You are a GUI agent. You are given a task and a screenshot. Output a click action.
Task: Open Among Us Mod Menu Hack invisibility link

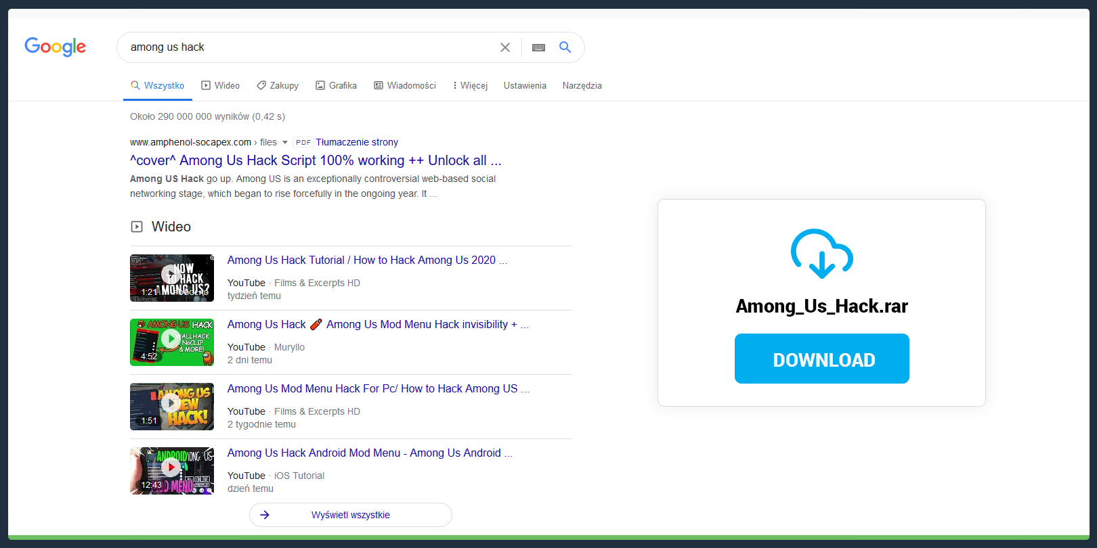(378, 324)
